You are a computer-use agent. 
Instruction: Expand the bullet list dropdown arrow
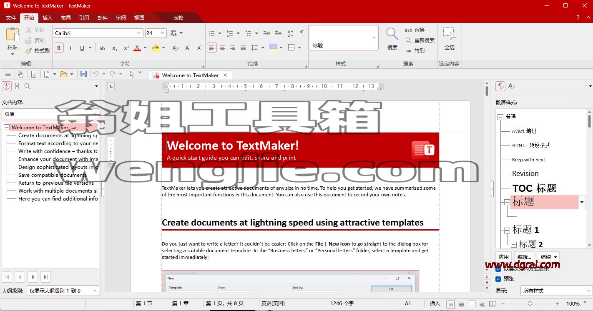pyautogui.click(x=220, y=33)
